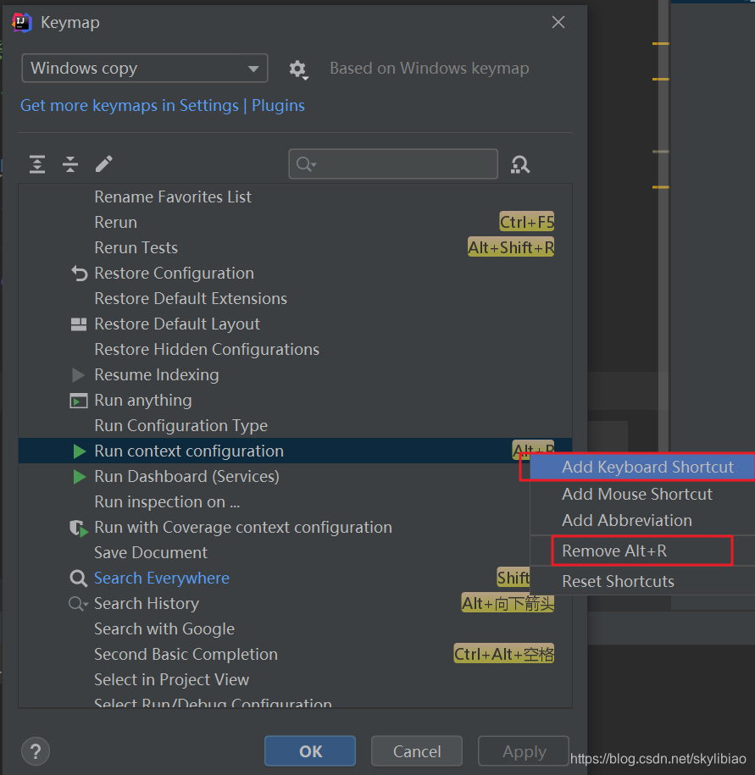Click the Ctrl+F5 shortcut badge
Image resolution: width=755 pixels, height=775 pixels.
coord(526,223)
